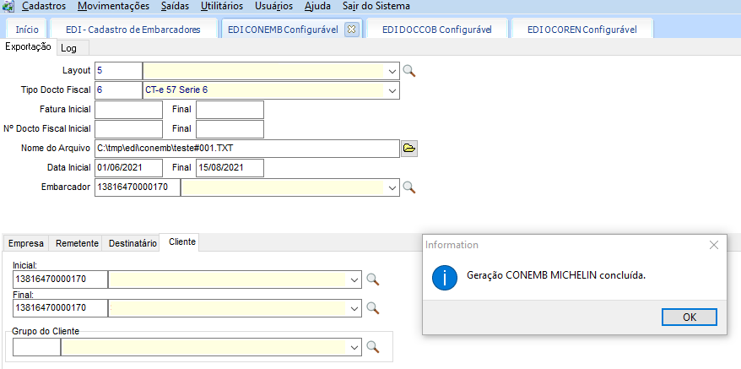The height and width of the screenshot is (369, 741).
Task: Open the Grupo do Cliente search magnifier
Action: tap(372, 346)
